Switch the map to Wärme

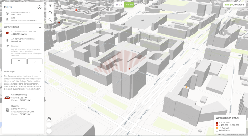click(129, 5)
